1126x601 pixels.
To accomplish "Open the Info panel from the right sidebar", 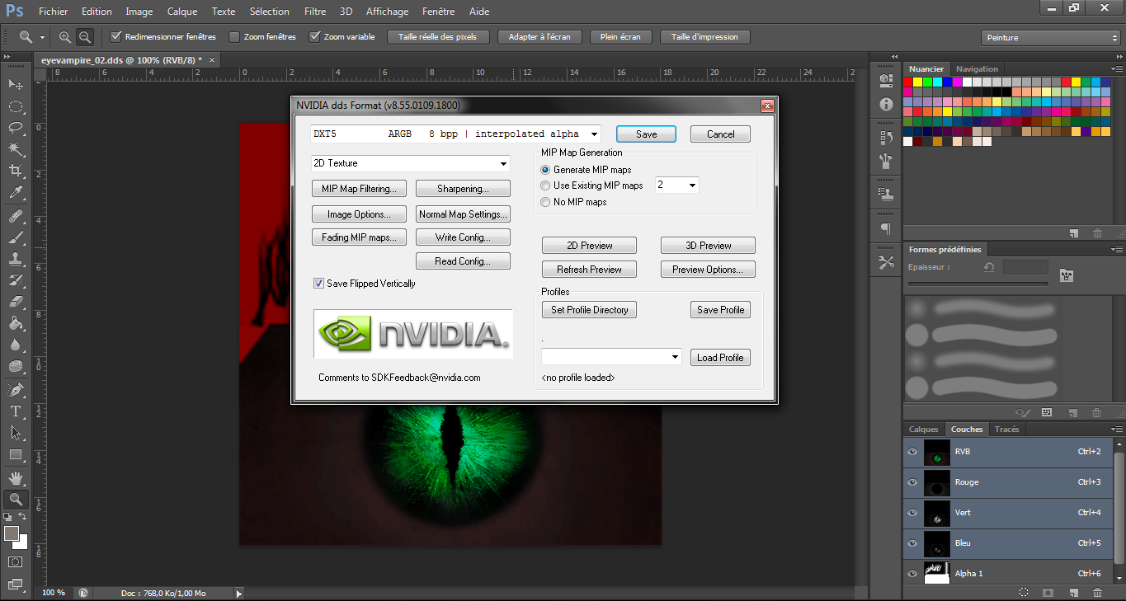I will pos(885,104).
